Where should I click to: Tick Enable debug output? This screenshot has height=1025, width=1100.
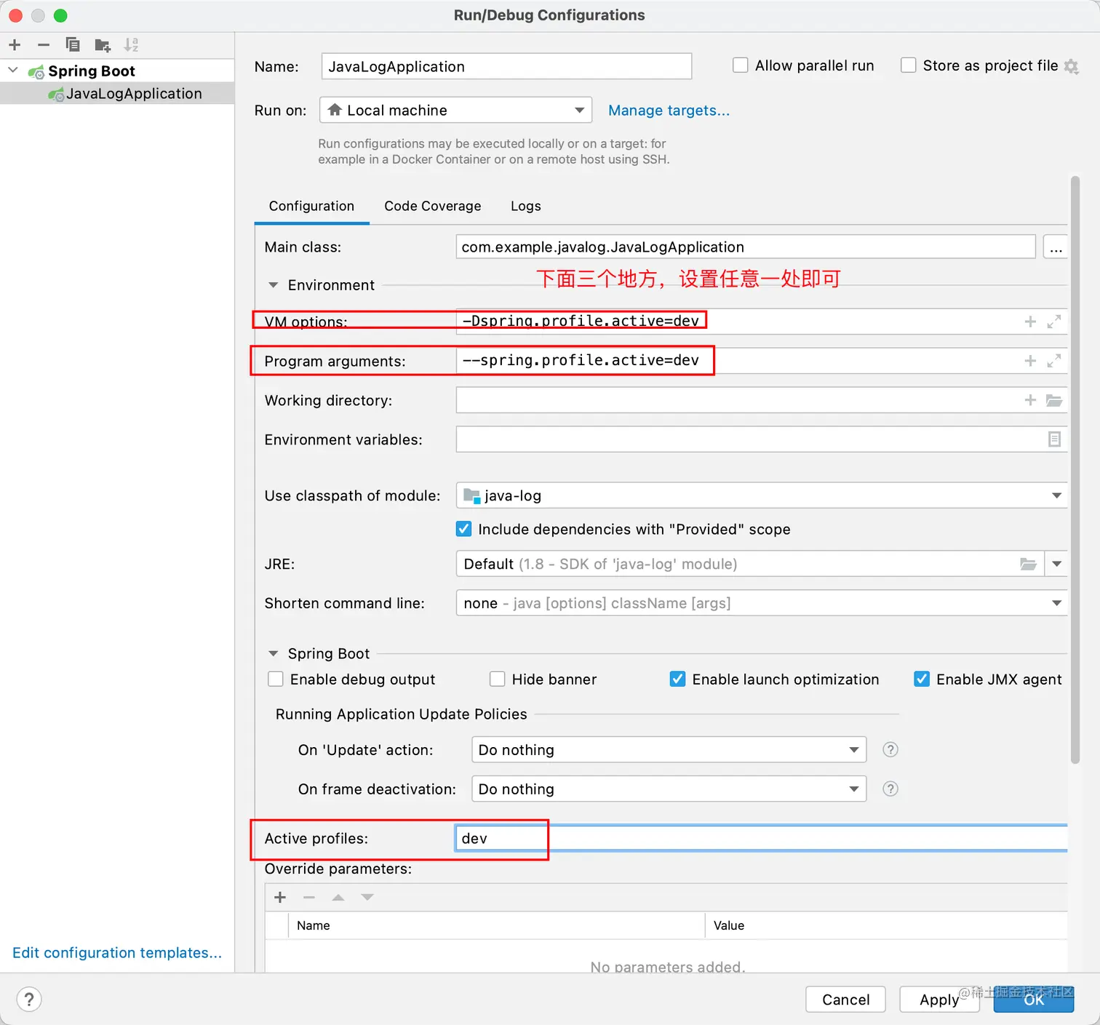[x=276, y=679]
